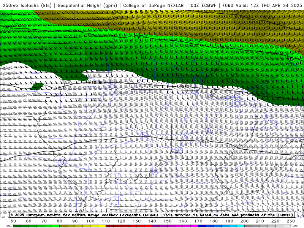The image size is (304, 228).
Task: Click the 10500 contour label at the map's left edge
Action: point(7,28)
